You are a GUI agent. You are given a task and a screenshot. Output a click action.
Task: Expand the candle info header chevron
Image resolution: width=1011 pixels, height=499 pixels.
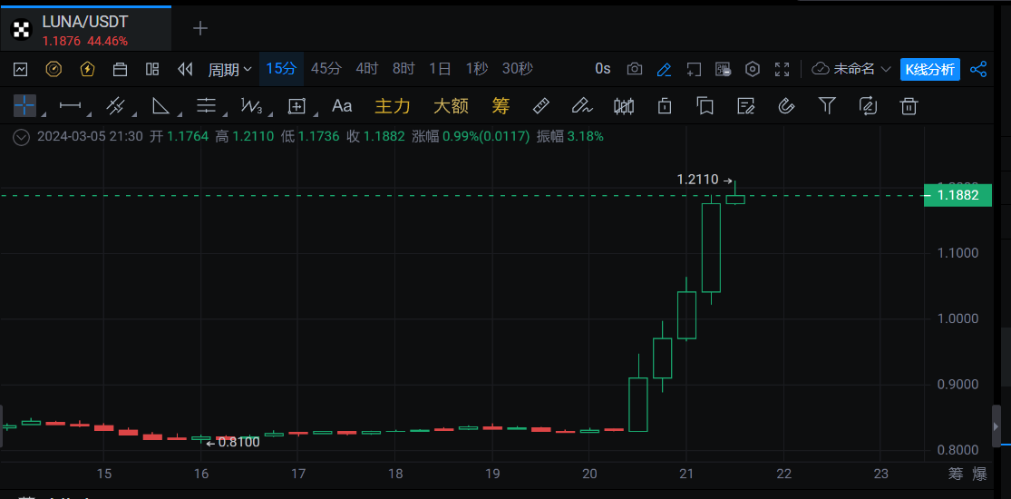coord(22,137)
